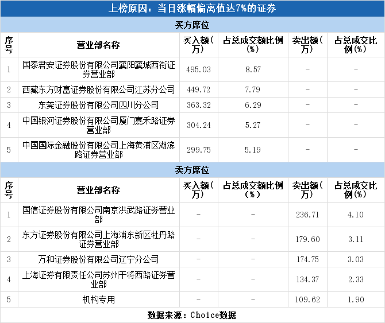Screen dimensions: 385x323
Task: Click sell percentage 3.03
Action: (x=356, y=259)
